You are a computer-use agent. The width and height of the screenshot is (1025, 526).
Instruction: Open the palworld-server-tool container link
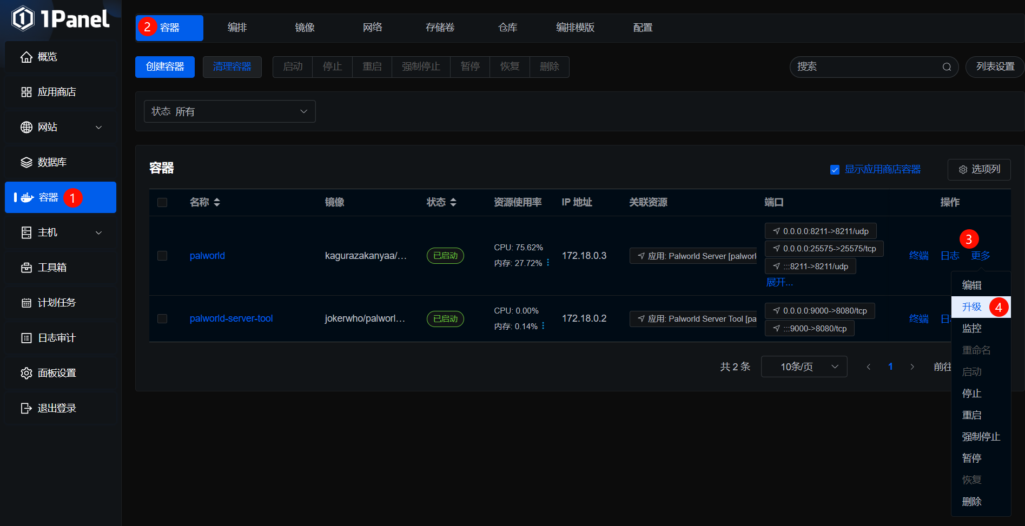pos(231,319)
